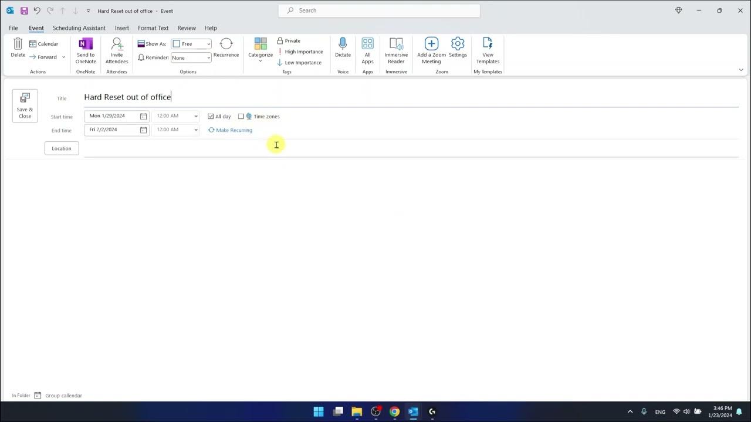
Task: Click Send to OneNote
Action: (85, 50)
